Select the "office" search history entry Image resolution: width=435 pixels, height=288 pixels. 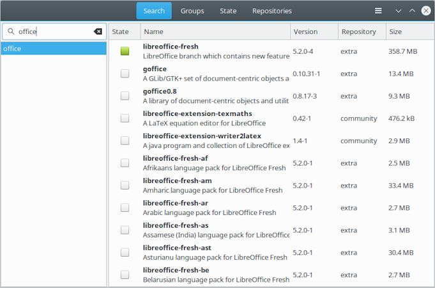pos(54,49)
